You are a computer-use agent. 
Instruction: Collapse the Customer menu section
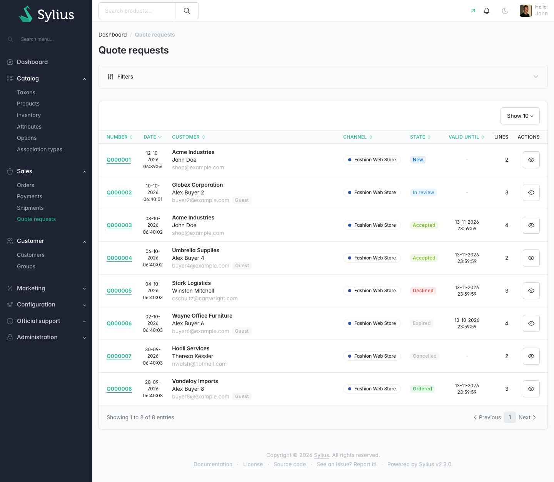pos(46,241)
